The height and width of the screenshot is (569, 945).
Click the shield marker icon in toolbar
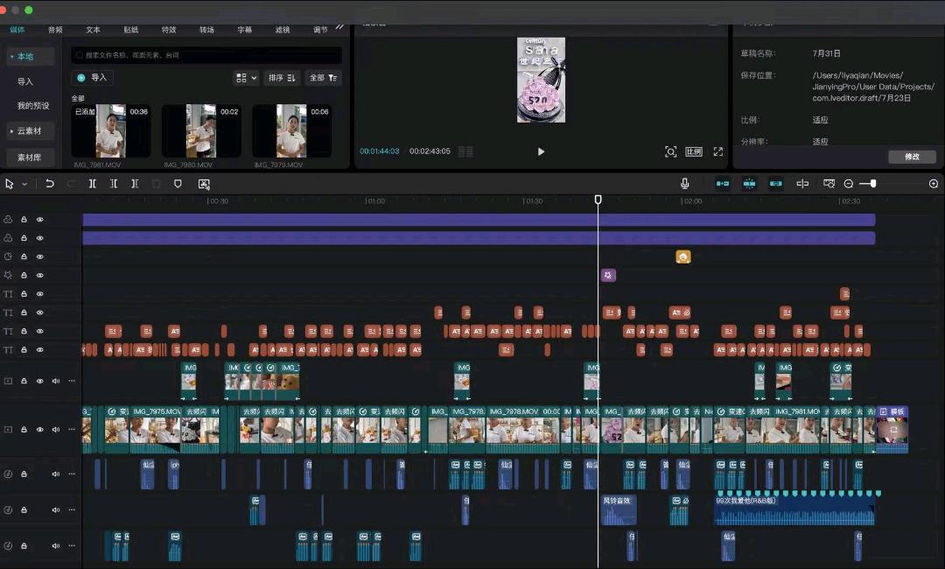click(x=178, y=184)
